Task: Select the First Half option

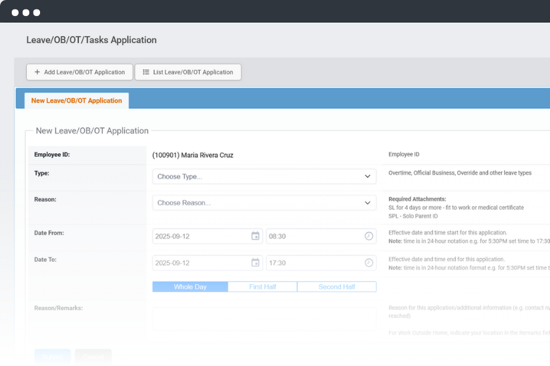Action: 263,287
